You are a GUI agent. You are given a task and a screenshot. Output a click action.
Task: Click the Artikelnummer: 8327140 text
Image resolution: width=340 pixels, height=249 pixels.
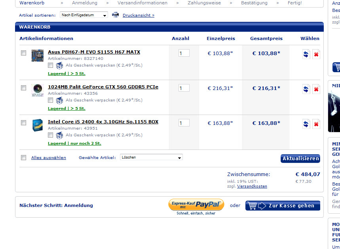[76, 58]
